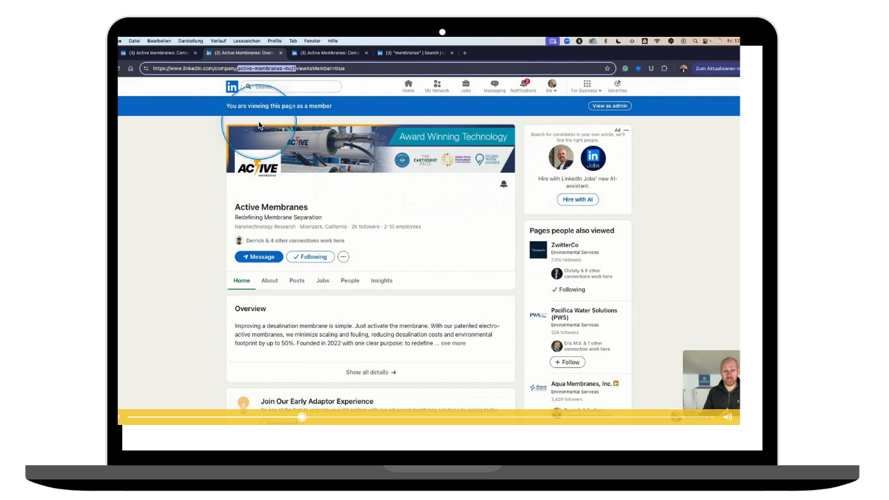
Task: Follow Pacifica Water Solutions (PWS)
Action: pos(567,362)
